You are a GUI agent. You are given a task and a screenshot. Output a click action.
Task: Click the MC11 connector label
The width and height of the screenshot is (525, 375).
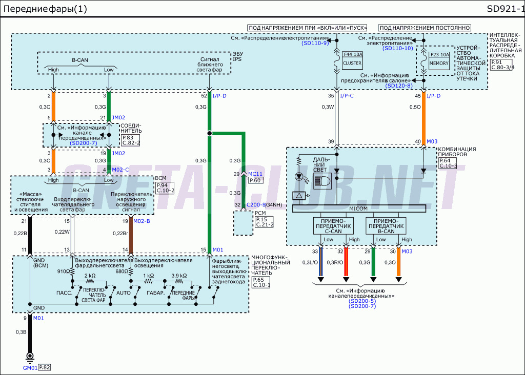(x=255, y=174)
